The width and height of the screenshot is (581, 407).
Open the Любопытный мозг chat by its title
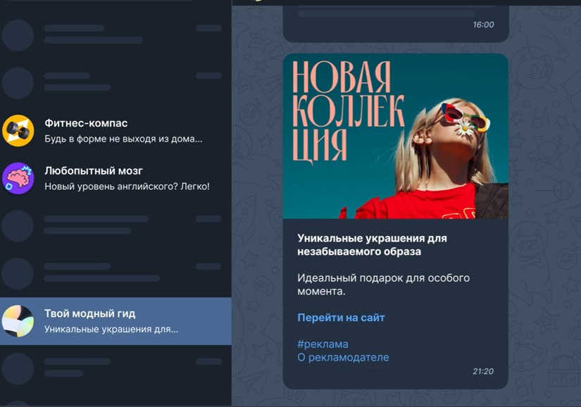click(x=94, y=170)
